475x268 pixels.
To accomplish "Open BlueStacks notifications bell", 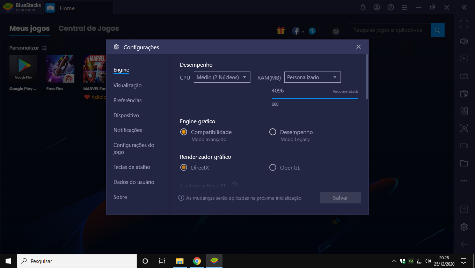I will (x=363, y=7).
